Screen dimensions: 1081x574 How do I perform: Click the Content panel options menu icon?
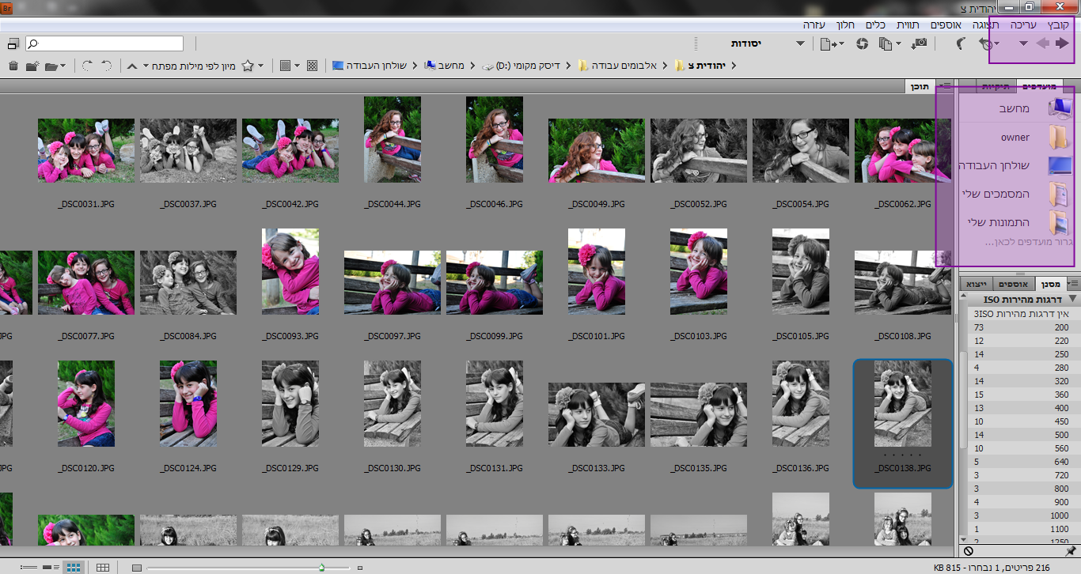(x=945, y=85)
